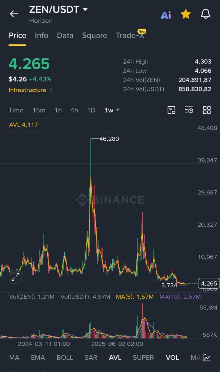The height and width of the screenshot is (372, 220).
Task: Click the 46,280 high price marker
Action: (109, 139)
